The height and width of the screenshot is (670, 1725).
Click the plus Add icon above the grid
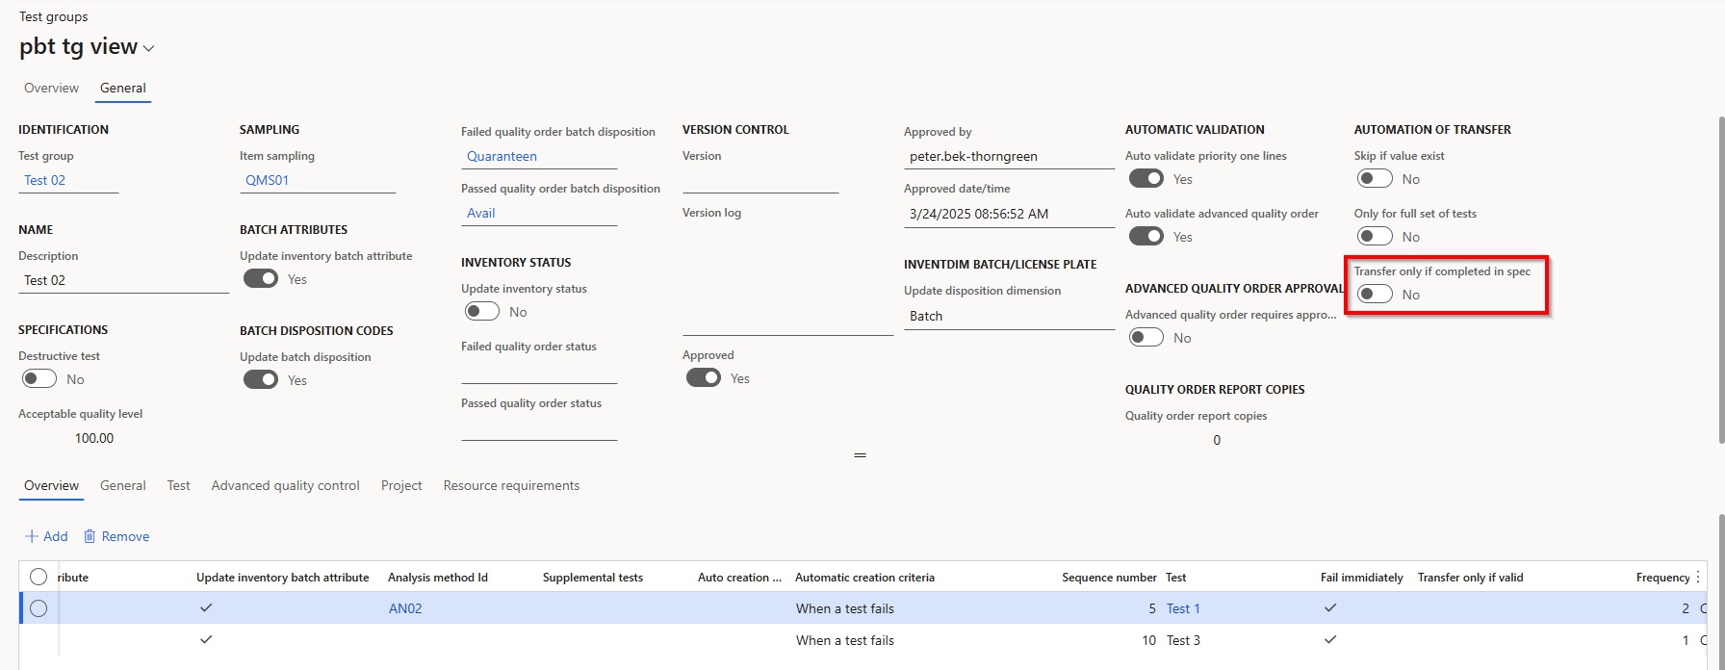click(32, 536)
